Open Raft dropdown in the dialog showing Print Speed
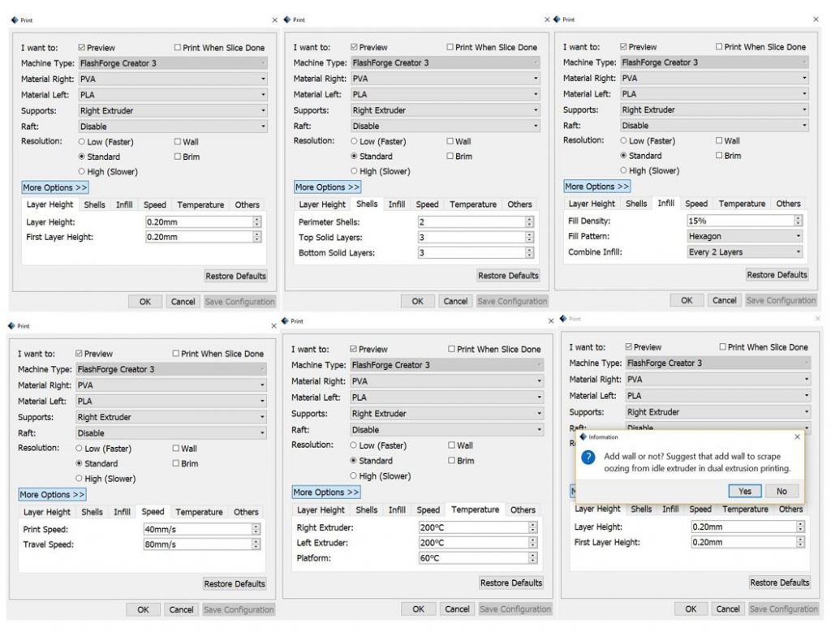 click(170, 432)
